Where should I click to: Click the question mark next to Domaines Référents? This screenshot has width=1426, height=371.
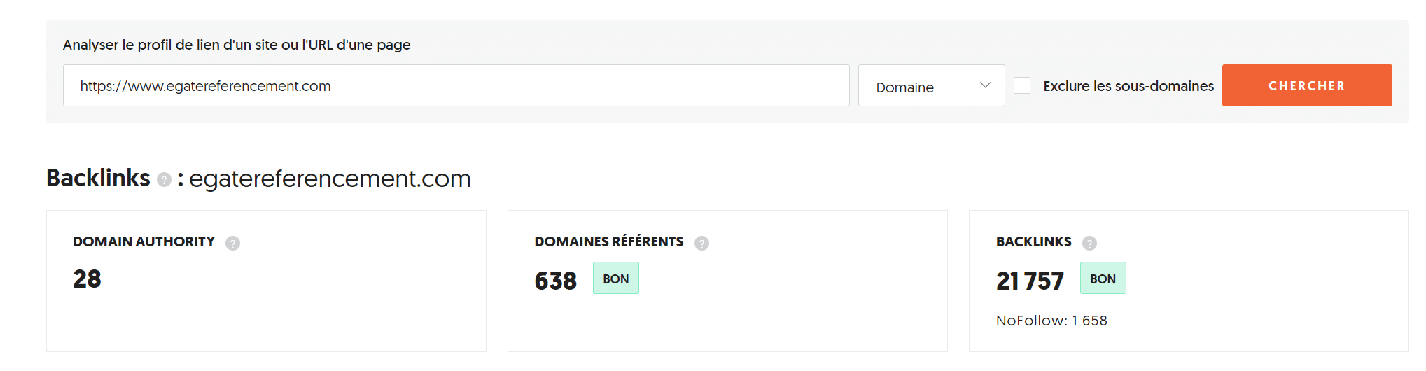701,243
